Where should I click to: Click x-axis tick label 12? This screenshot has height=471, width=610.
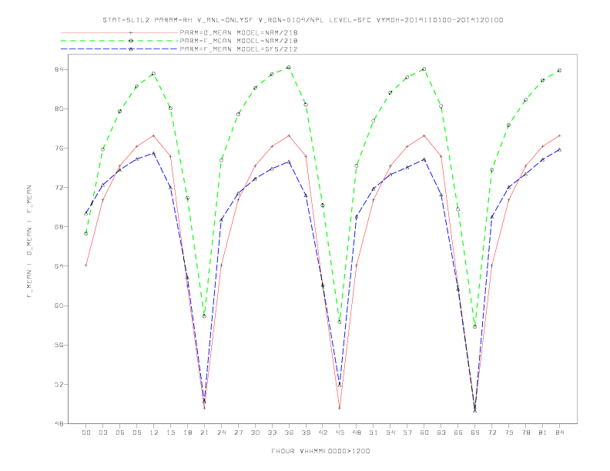click(154, 433)
